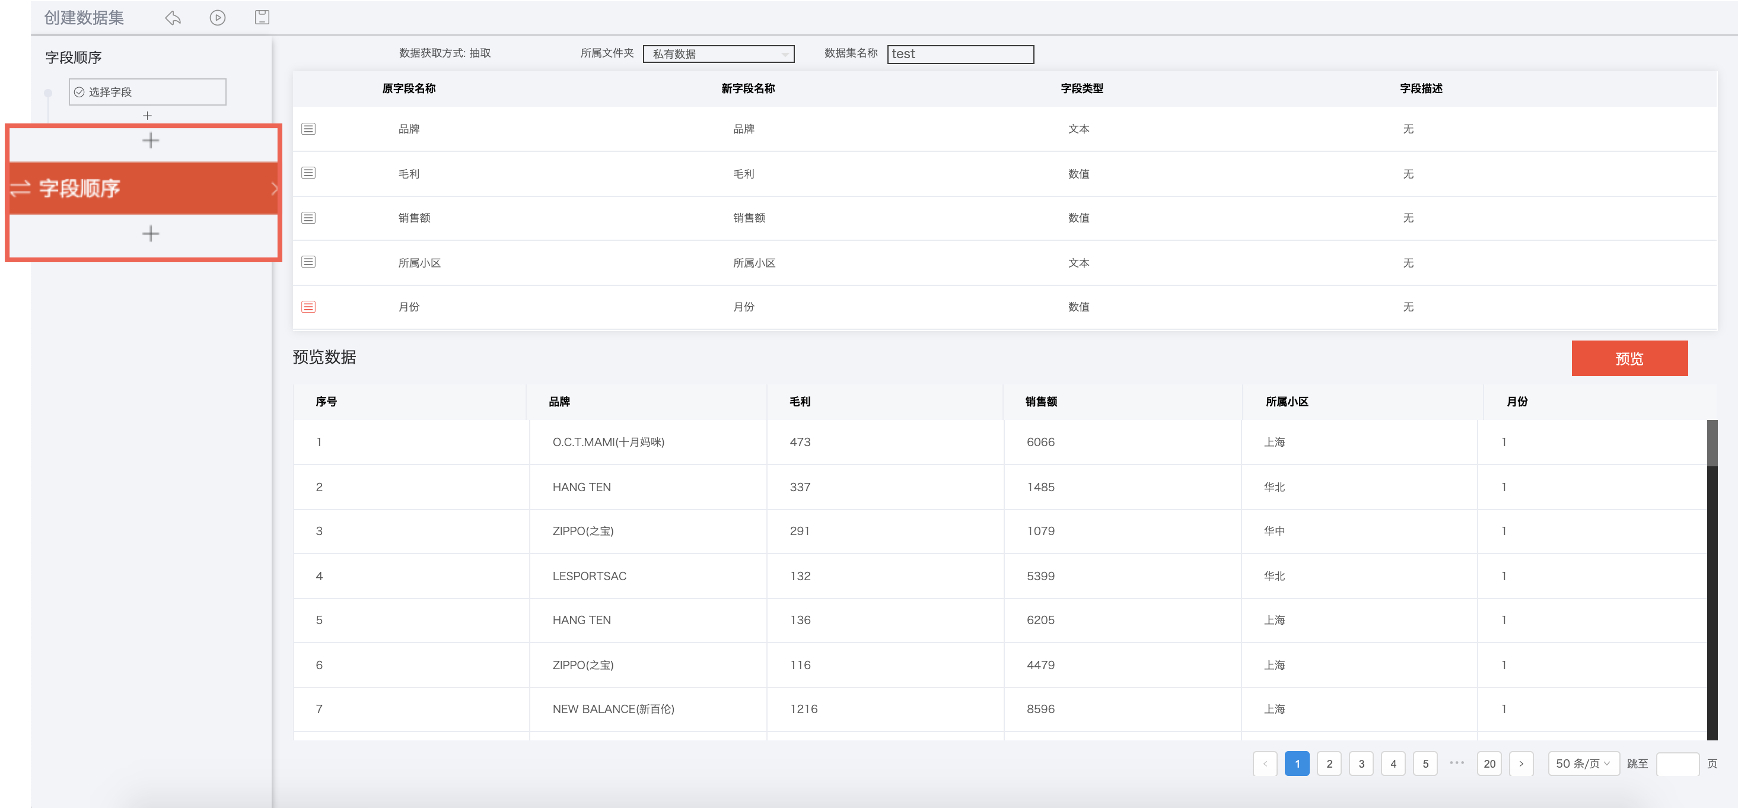Click 字段类型 数值 for 销售额 row

click(1078, 217)
